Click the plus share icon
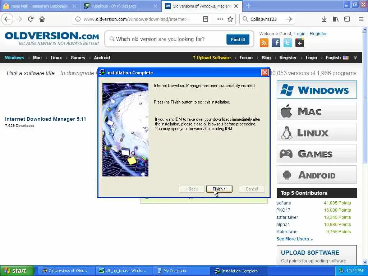This screenshot has height=276, width=368. (299, 43)
